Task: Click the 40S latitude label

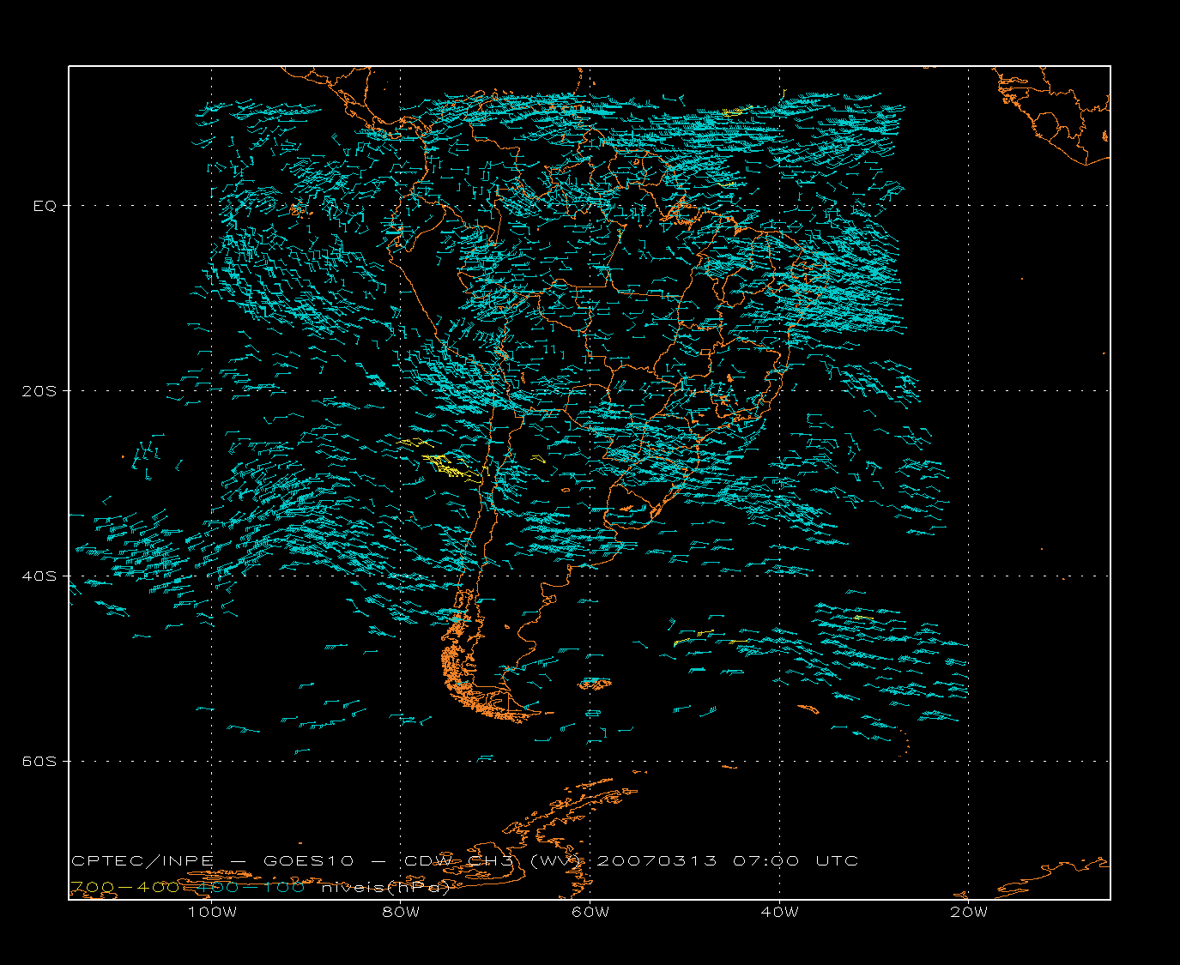Action: [39, 576]
